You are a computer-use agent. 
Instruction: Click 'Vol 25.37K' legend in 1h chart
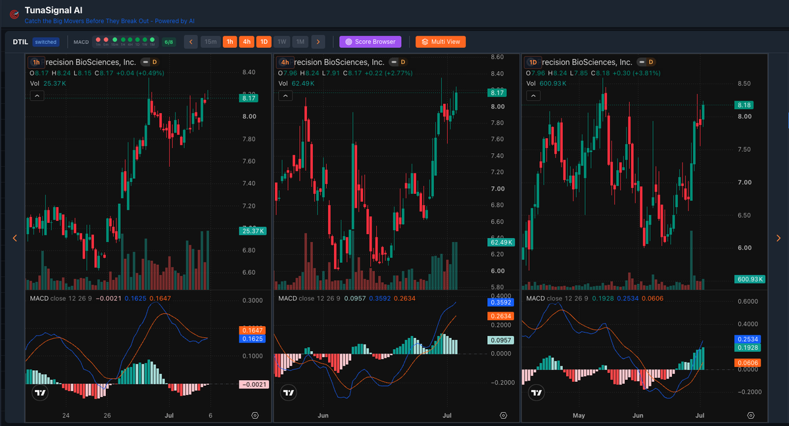[x=48, y=83]
